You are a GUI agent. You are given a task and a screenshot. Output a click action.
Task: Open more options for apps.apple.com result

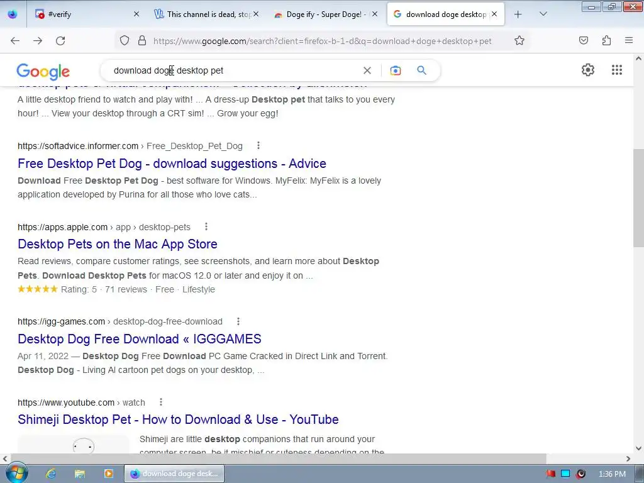tap(206, 226)
